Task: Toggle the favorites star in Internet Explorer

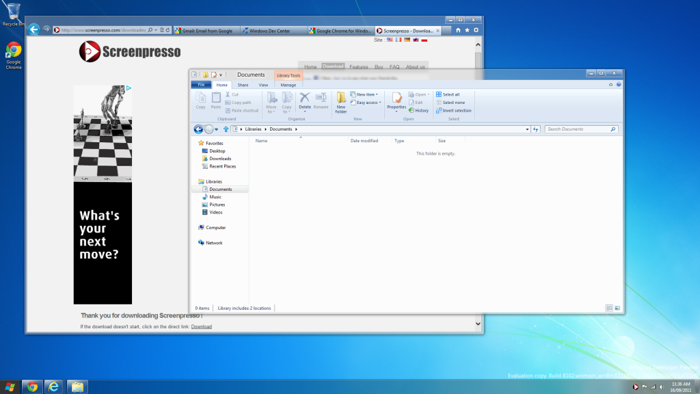Action: coord(467,30)
